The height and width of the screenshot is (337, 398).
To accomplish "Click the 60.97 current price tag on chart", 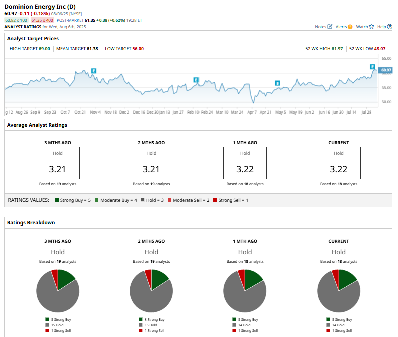I will [385, 70].
